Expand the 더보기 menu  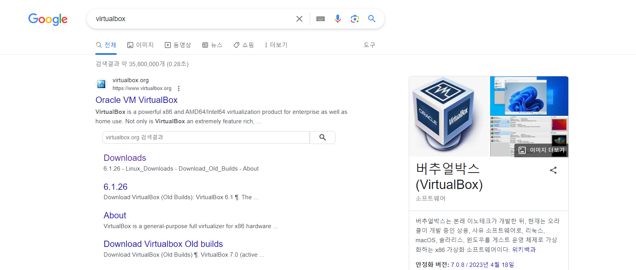pyautogui.click(x=276, y=45)
